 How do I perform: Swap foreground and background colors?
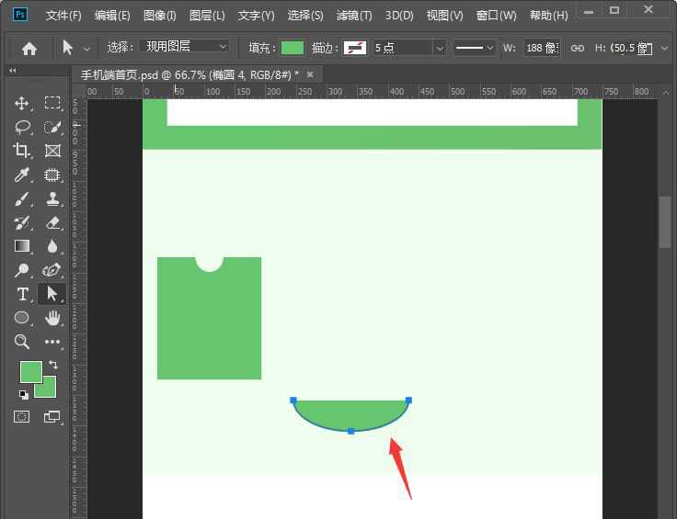[52, 365]
